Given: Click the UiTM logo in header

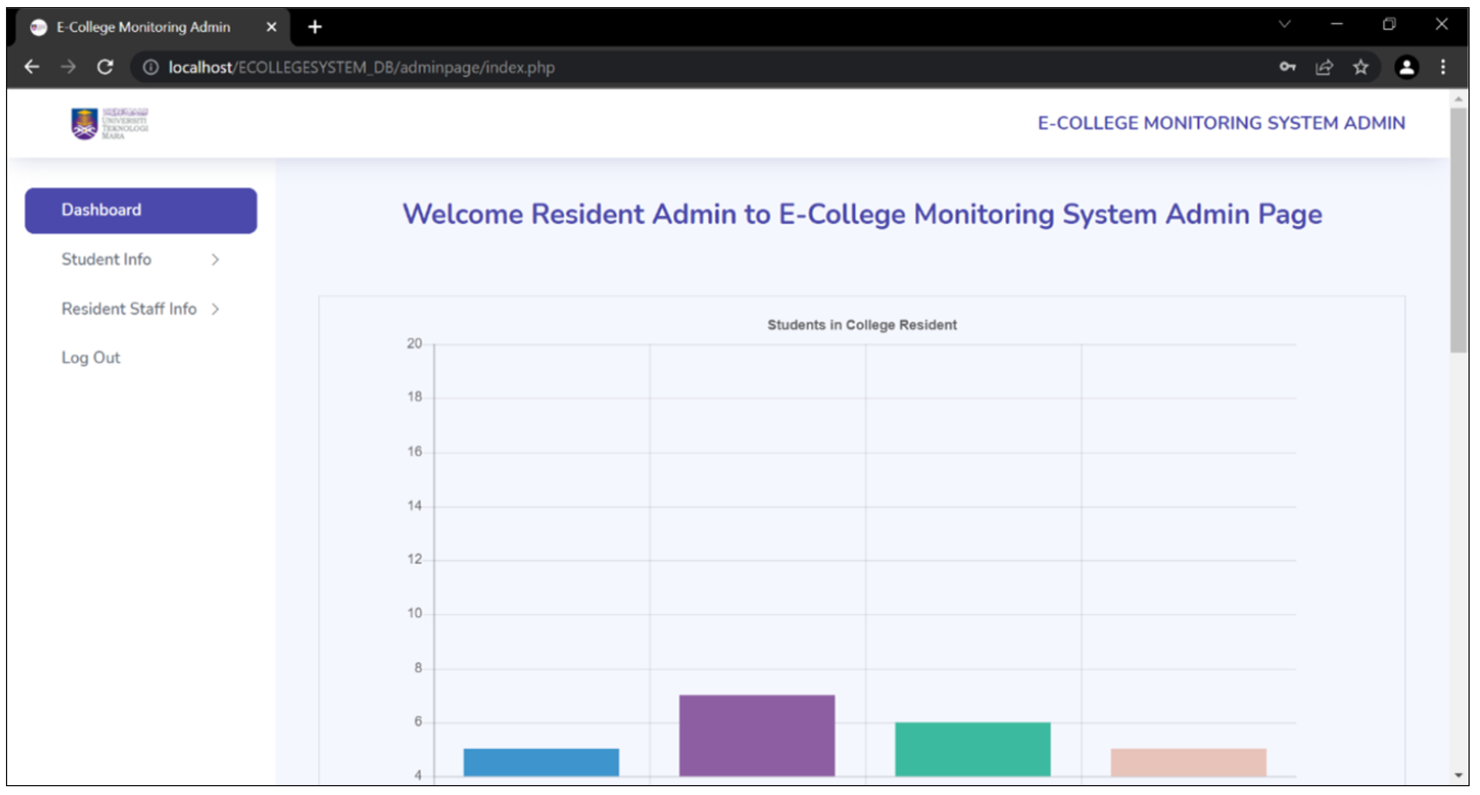Looking at the screenshot, I should (109, 123).
